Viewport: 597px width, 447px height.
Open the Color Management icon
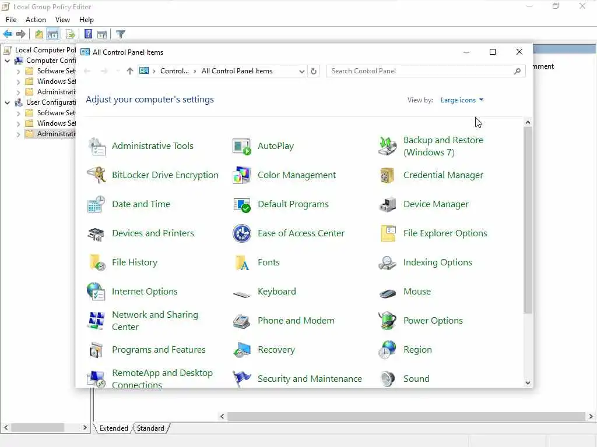coord(242,175)
